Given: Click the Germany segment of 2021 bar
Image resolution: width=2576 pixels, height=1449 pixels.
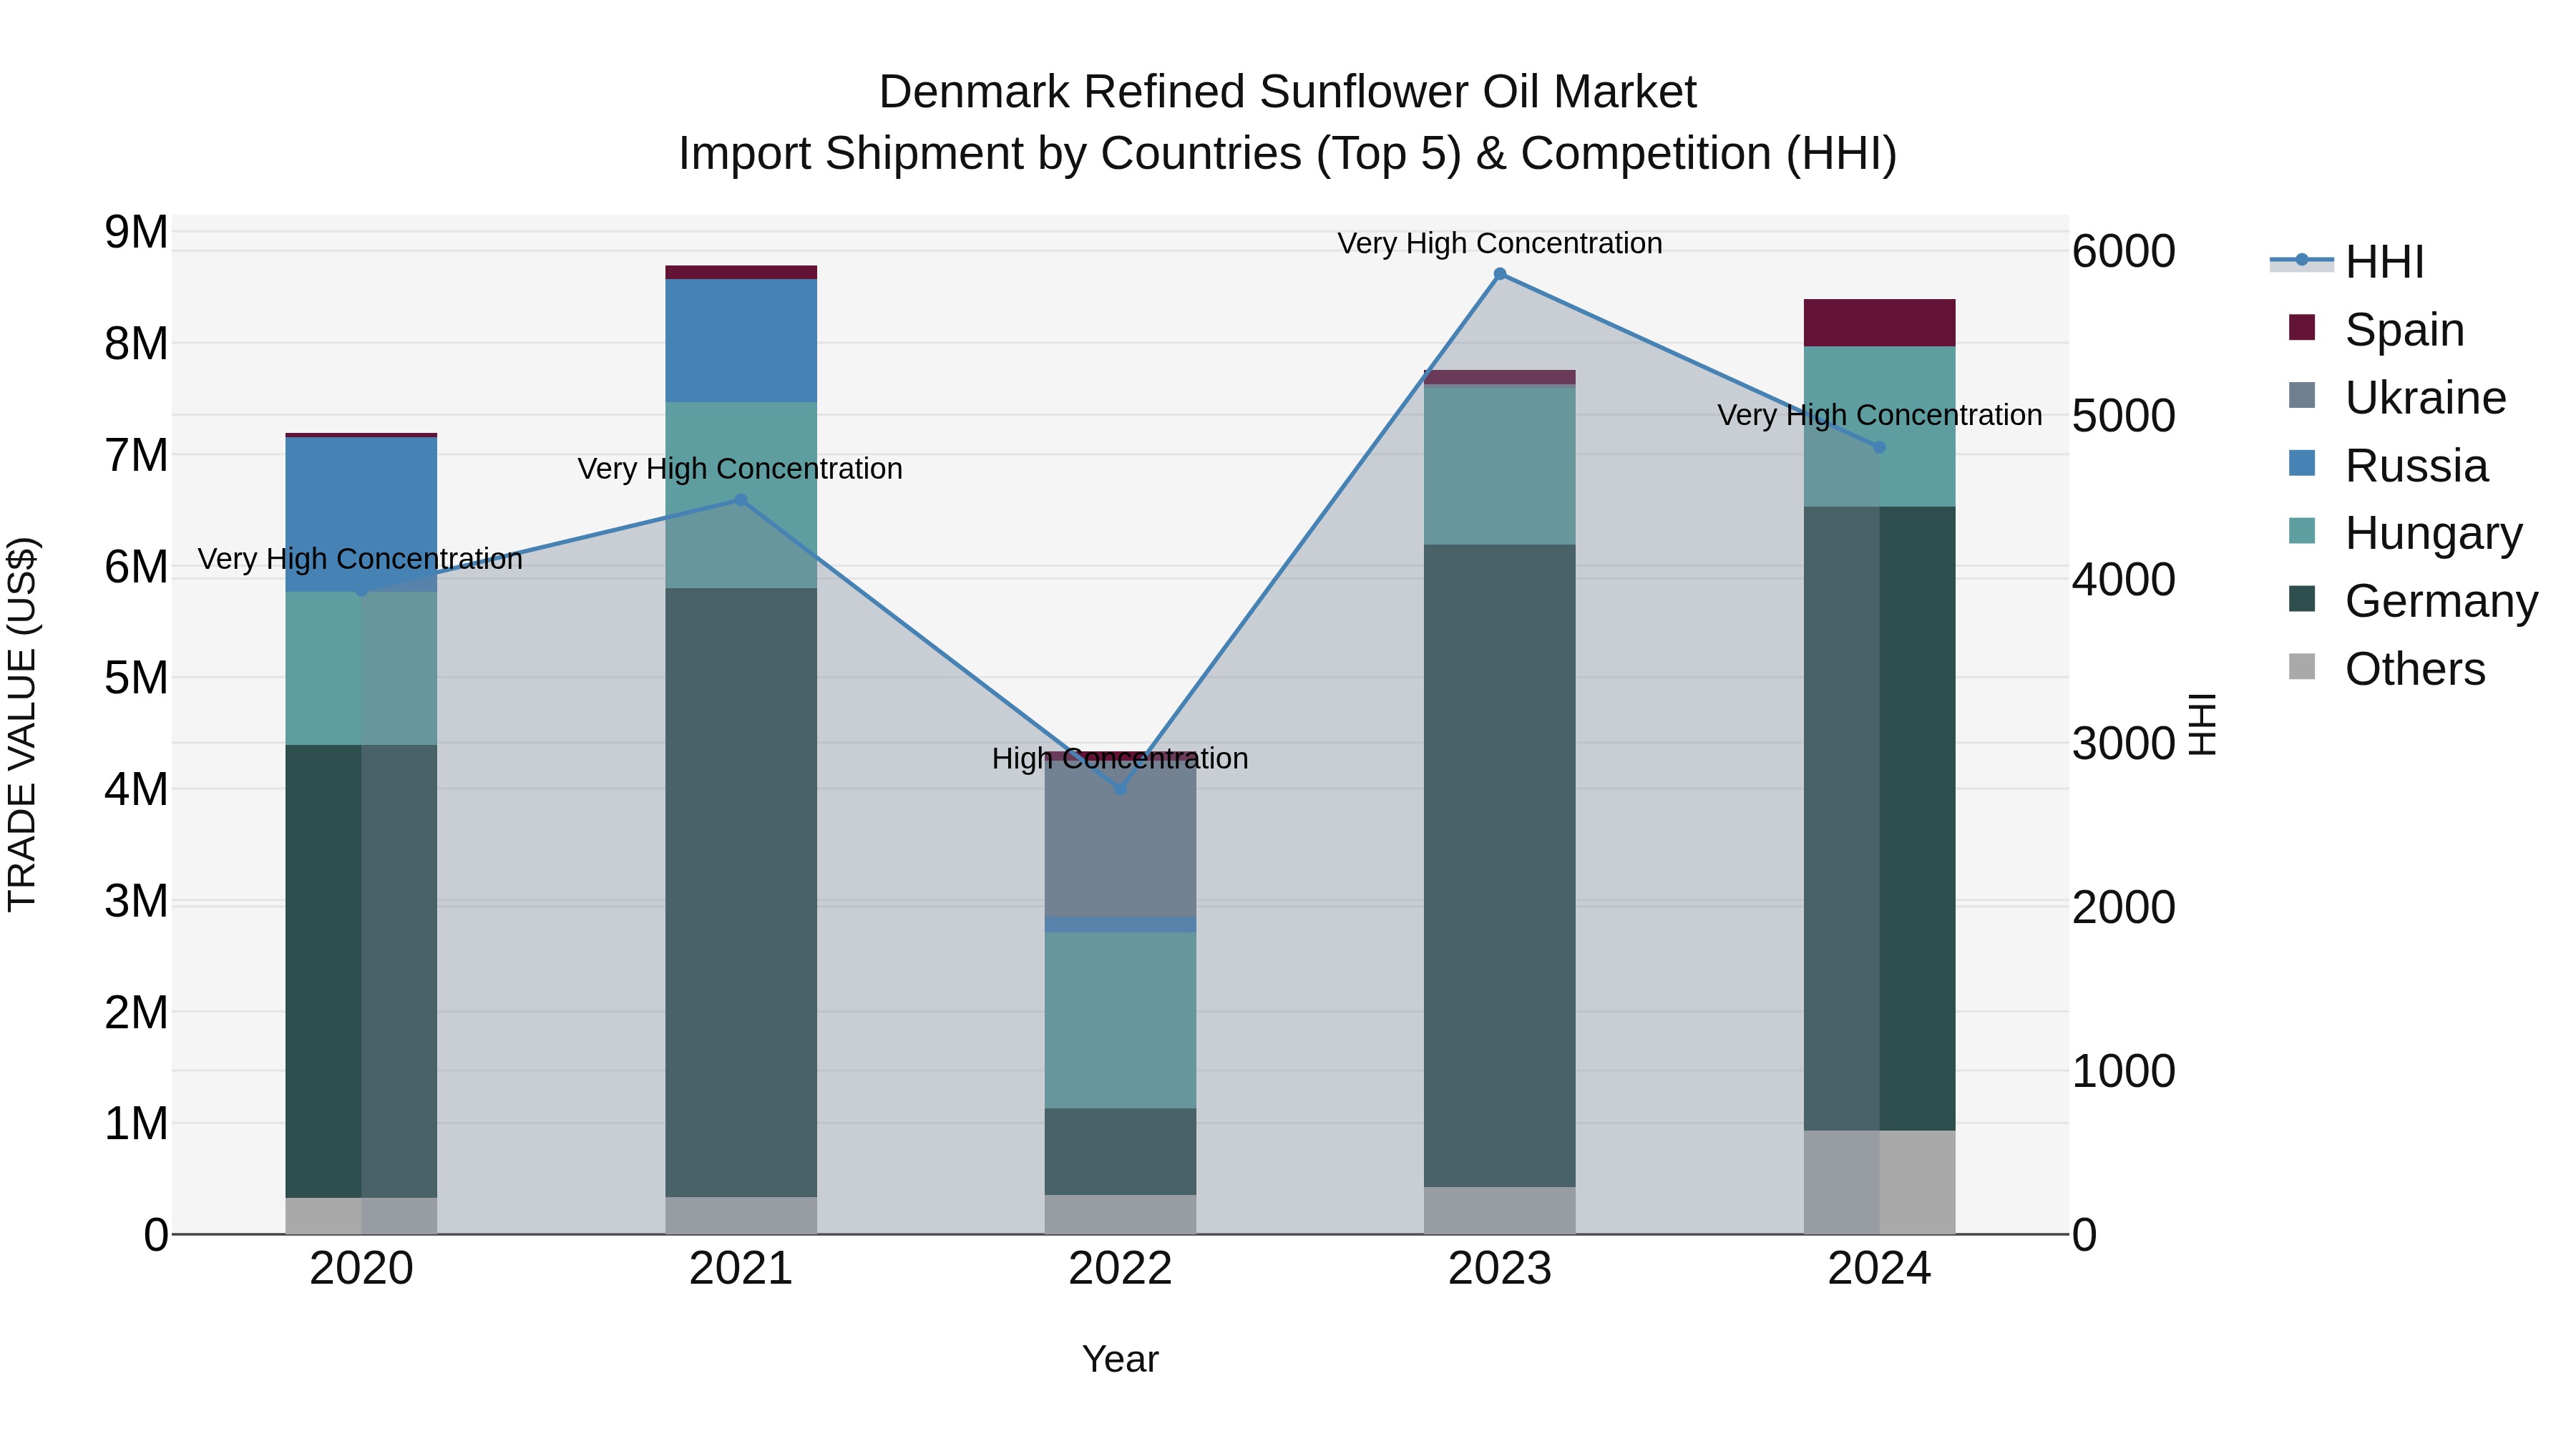Looking at the screenshot, I should pyautogui.click(x=741, y=892).
